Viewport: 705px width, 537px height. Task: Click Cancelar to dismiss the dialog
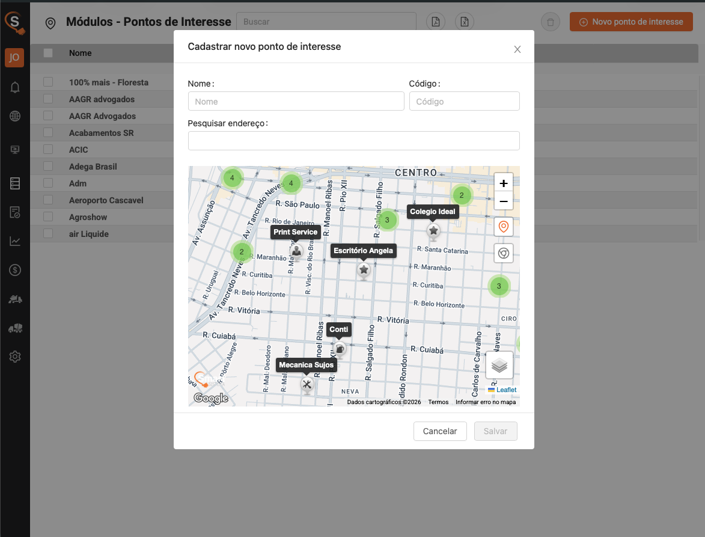tap(440, 431)
